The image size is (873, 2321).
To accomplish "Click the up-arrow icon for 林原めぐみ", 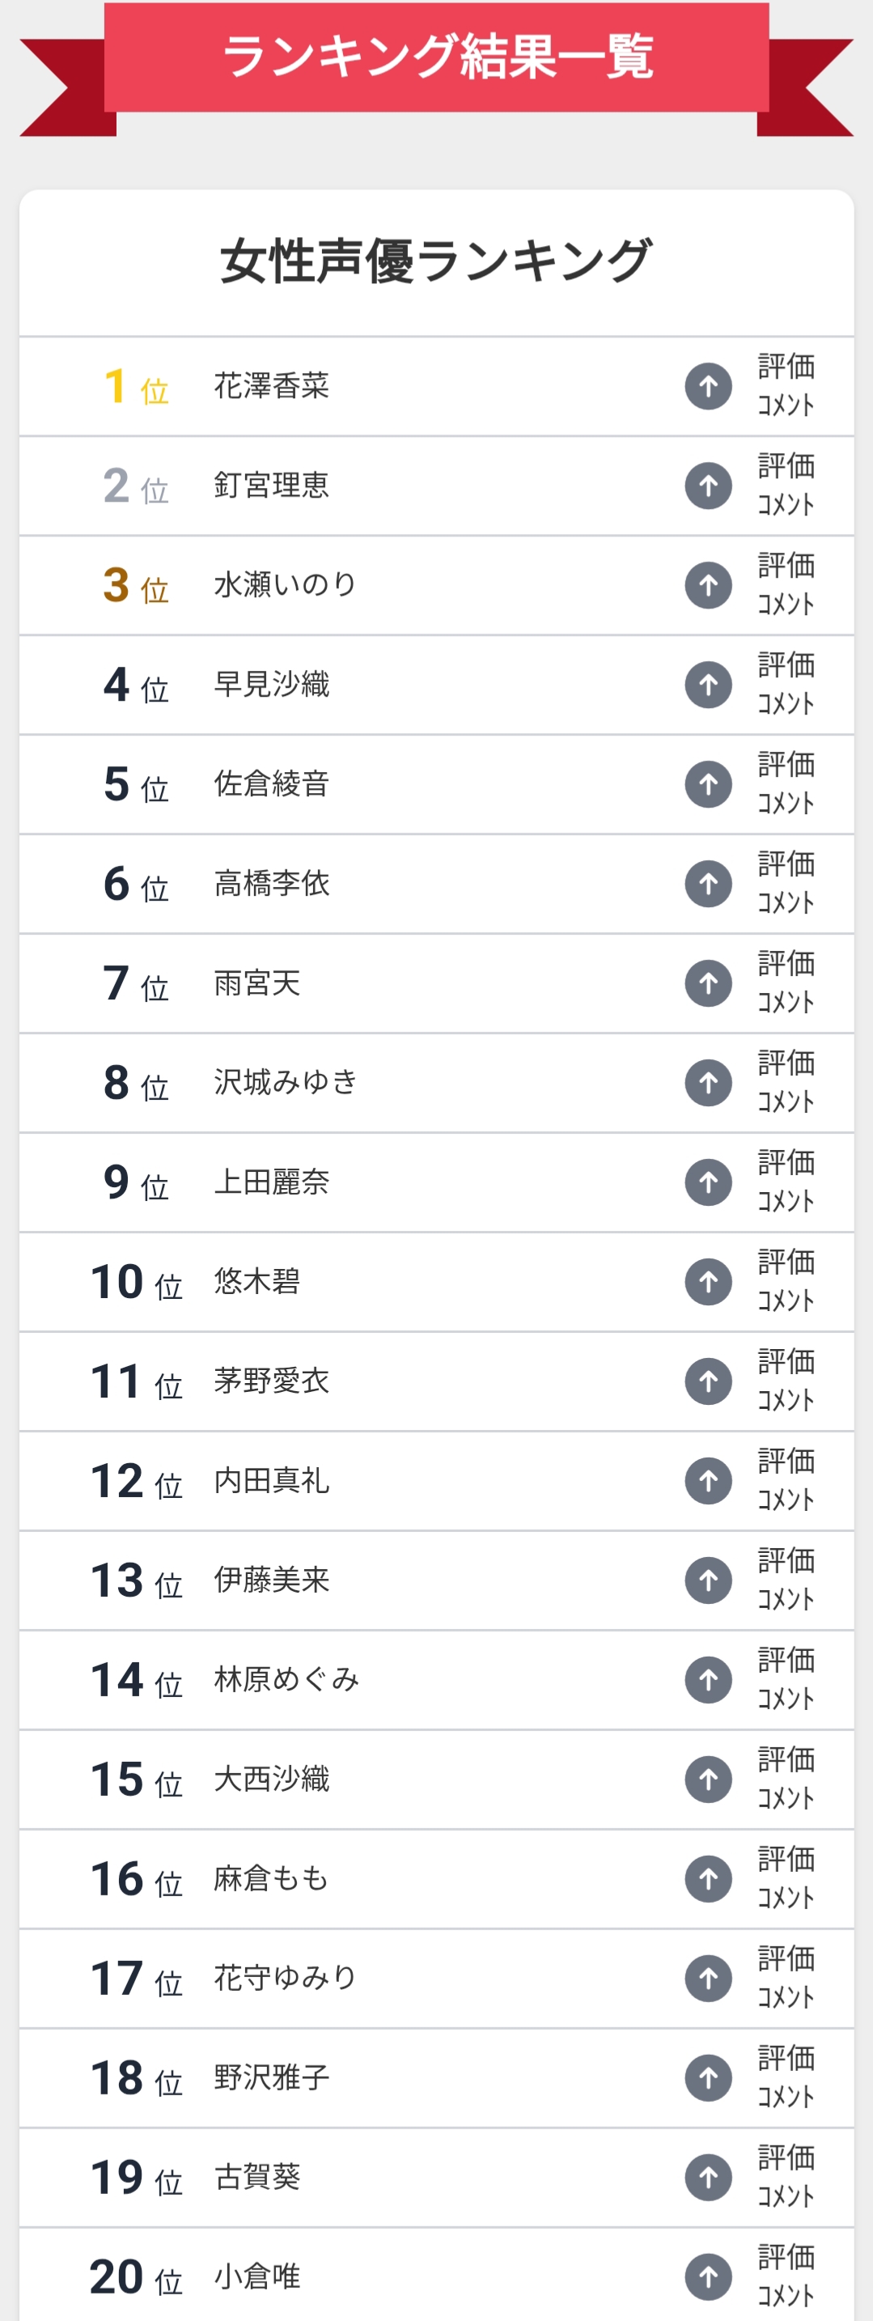I will click(708, 1679).
